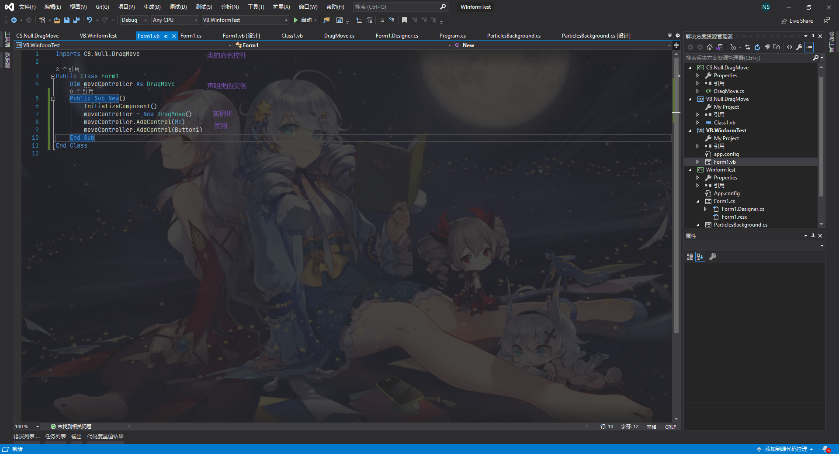Click the Open File folder icon

pyautogui.click(x=57, y=20)
